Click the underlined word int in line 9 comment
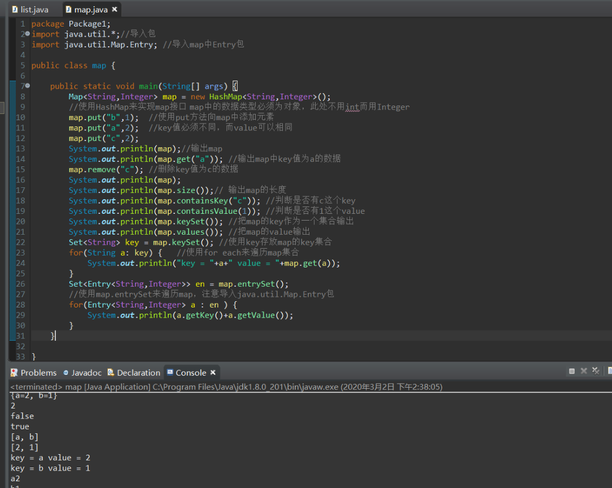Image resolution: width=612 pixels, height=488 pixels. (352, 107)
